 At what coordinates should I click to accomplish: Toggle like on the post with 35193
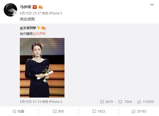pyautogui.click(x=139, y=111)
